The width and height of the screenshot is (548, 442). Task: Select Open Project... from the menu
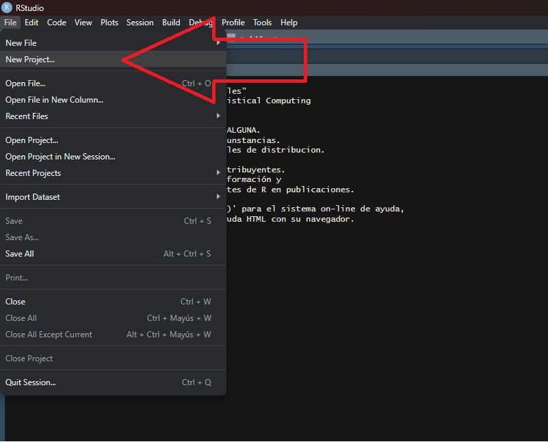[31, 140]
